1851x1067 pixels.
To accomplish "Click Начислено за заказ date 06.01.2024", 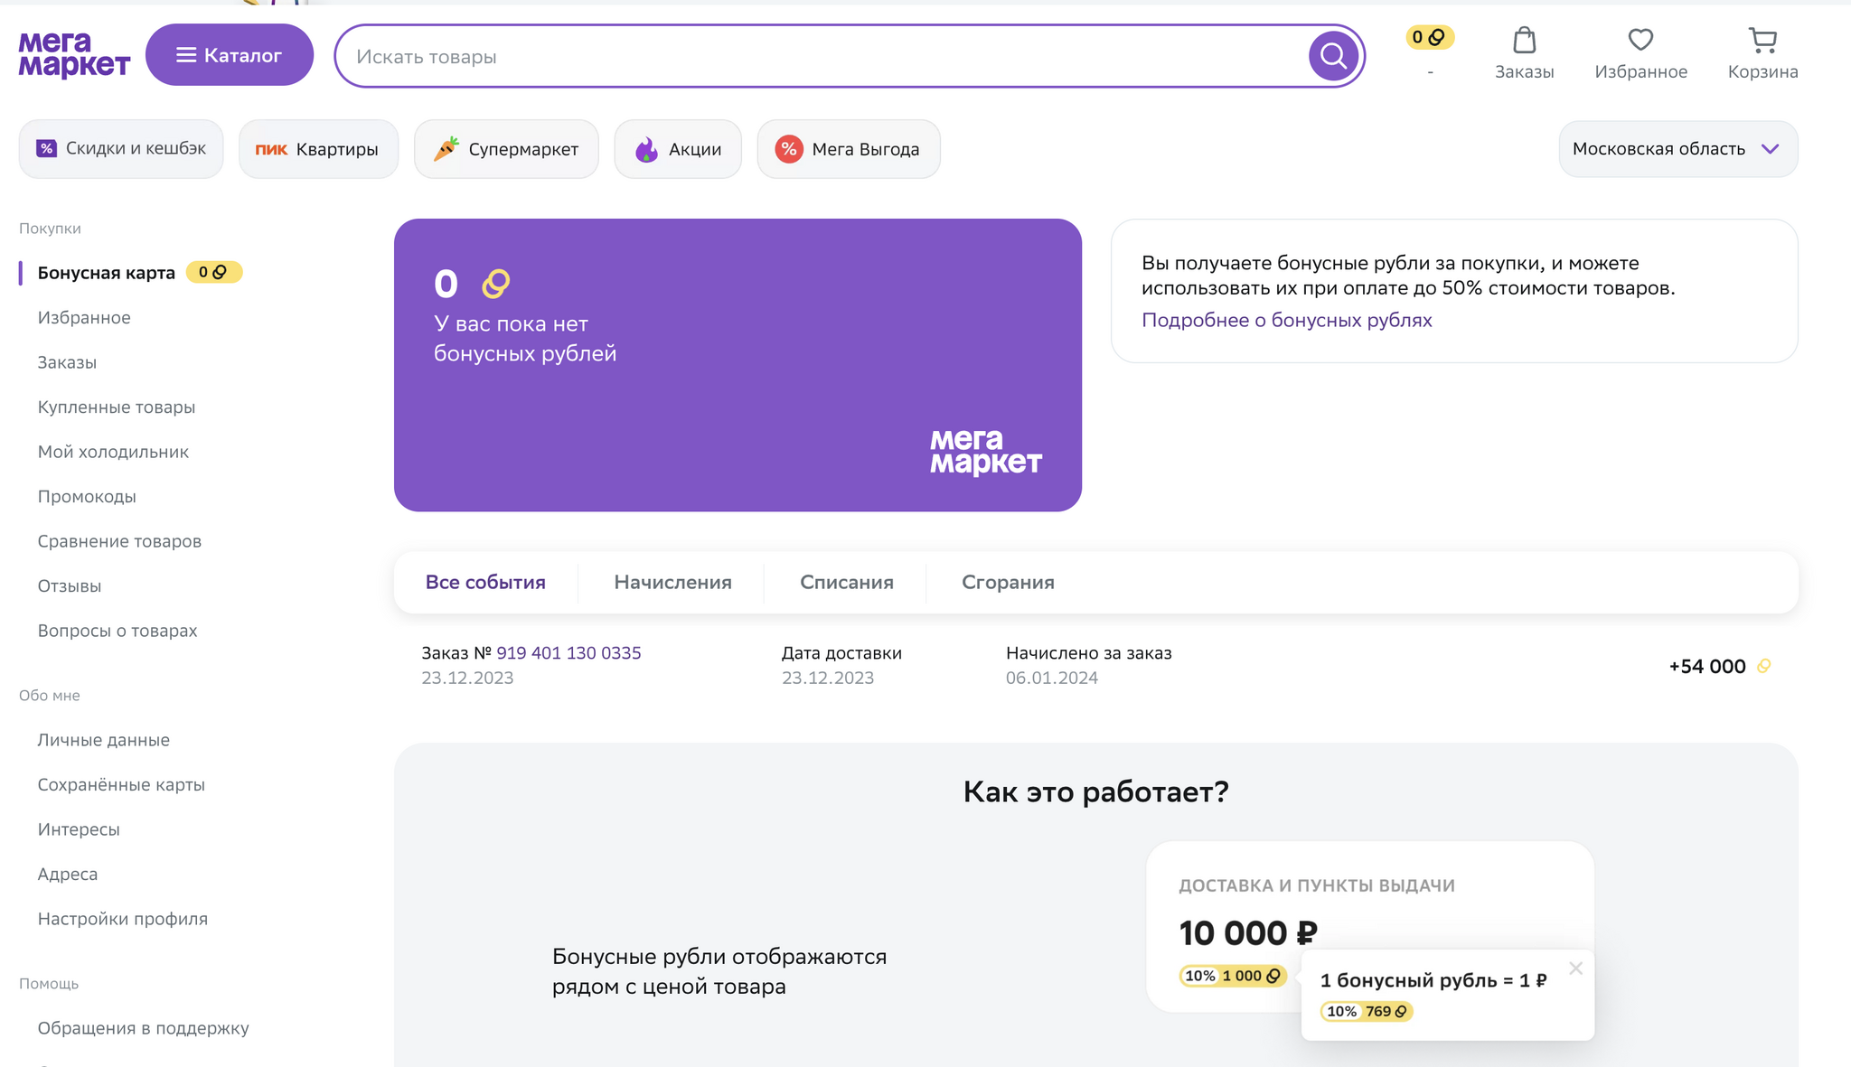I will (1052, 678).
